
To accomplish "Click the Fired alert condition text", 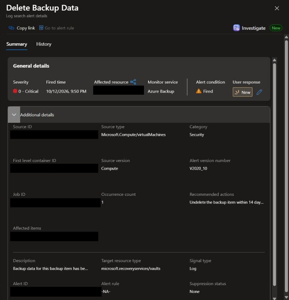I will [x=208, y=91].
